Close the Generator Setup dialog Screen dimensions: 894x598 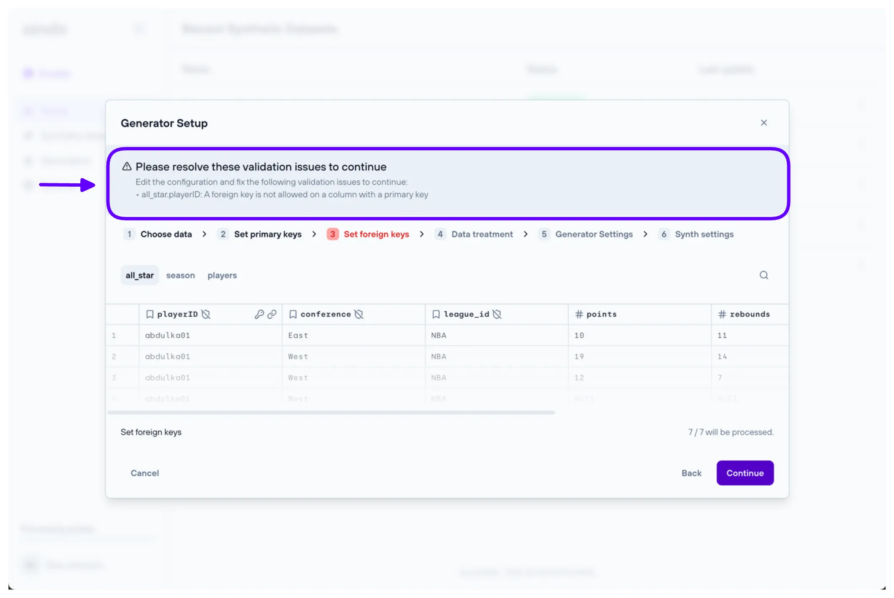click(764, 123)
